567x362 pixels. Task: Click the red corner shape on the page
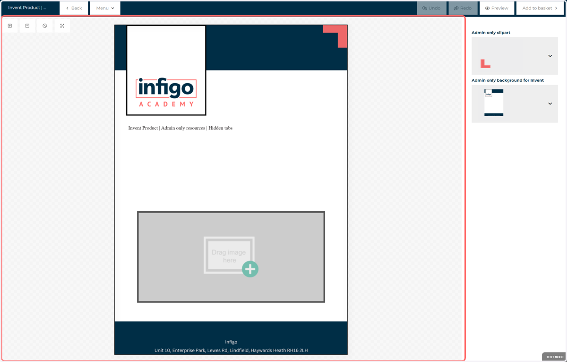click(335, 36)
